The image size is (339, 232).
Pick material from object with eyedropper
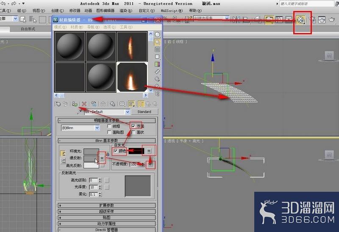click(x=80, y=112)
